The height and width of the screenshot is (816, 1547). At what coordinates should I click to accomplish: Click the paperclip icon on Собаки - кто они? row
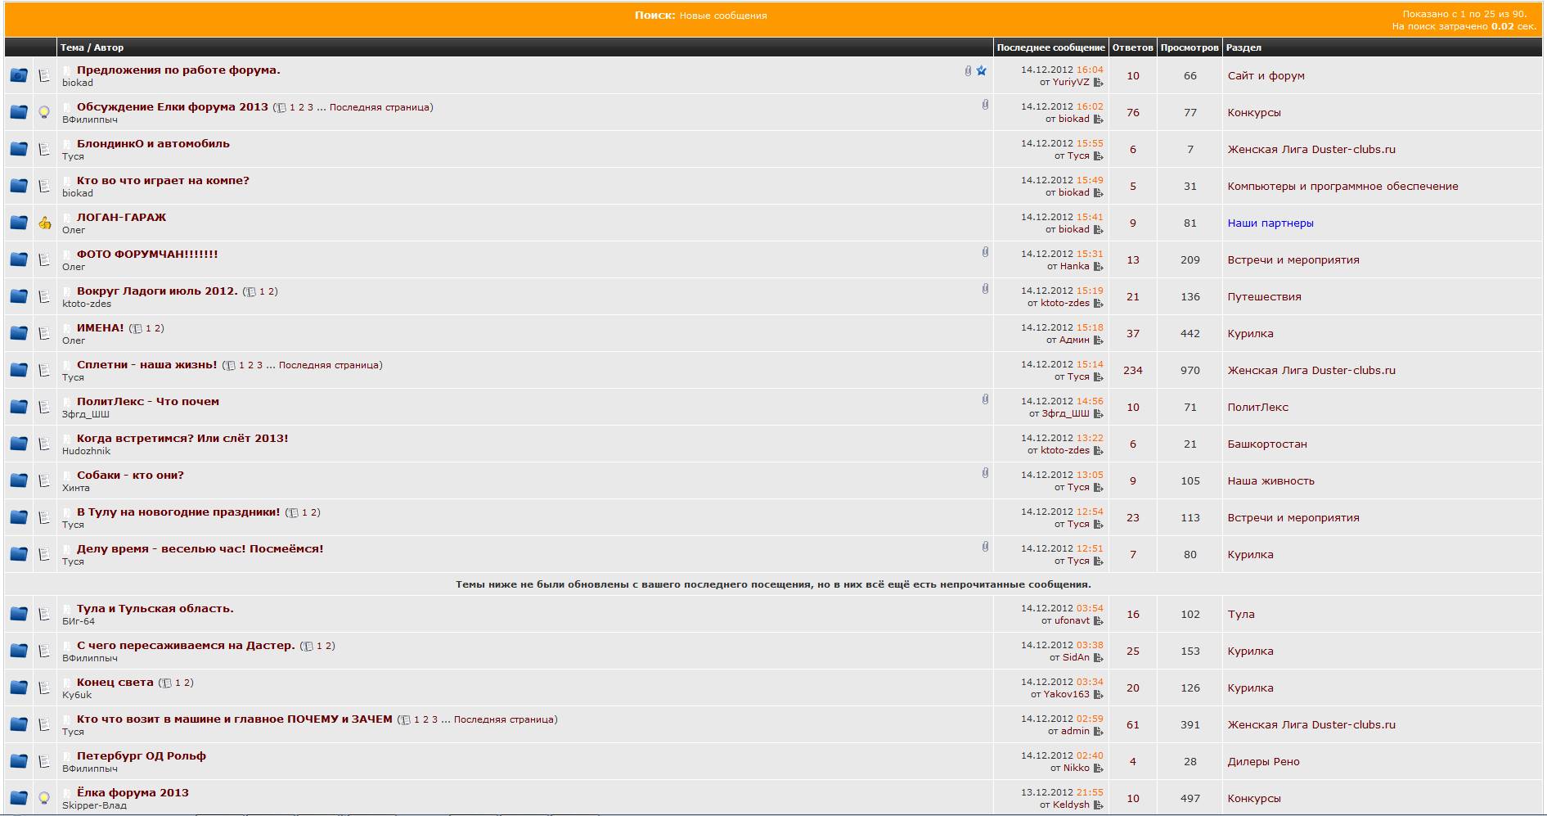(x=985, y=473)
